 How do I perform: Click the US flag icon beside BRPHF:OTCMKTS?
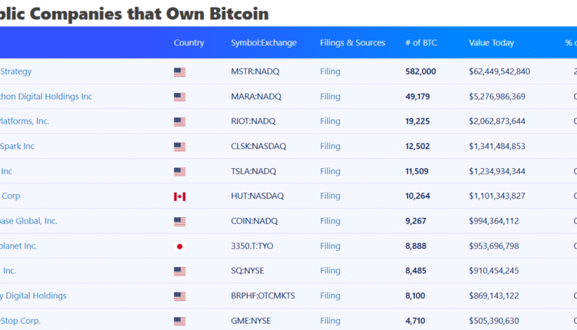(179, 296)
